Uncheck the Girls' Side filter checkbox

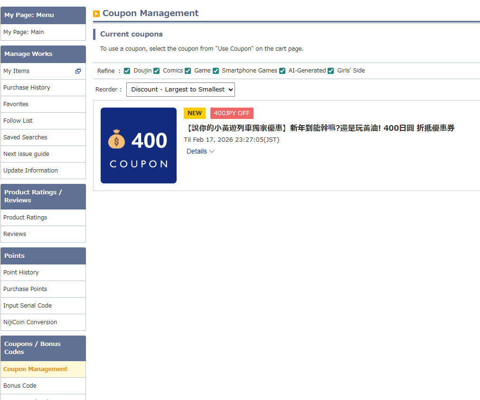tap(331, 71)
